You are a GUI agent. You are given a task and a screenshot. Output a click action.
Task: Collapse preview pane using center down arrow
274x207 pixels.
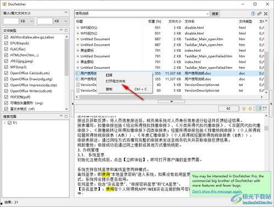point(171,101)
